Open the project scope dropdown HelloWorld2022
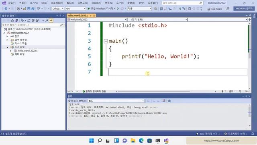This screenshot has height=145, width=257. (x=97, y=20)
